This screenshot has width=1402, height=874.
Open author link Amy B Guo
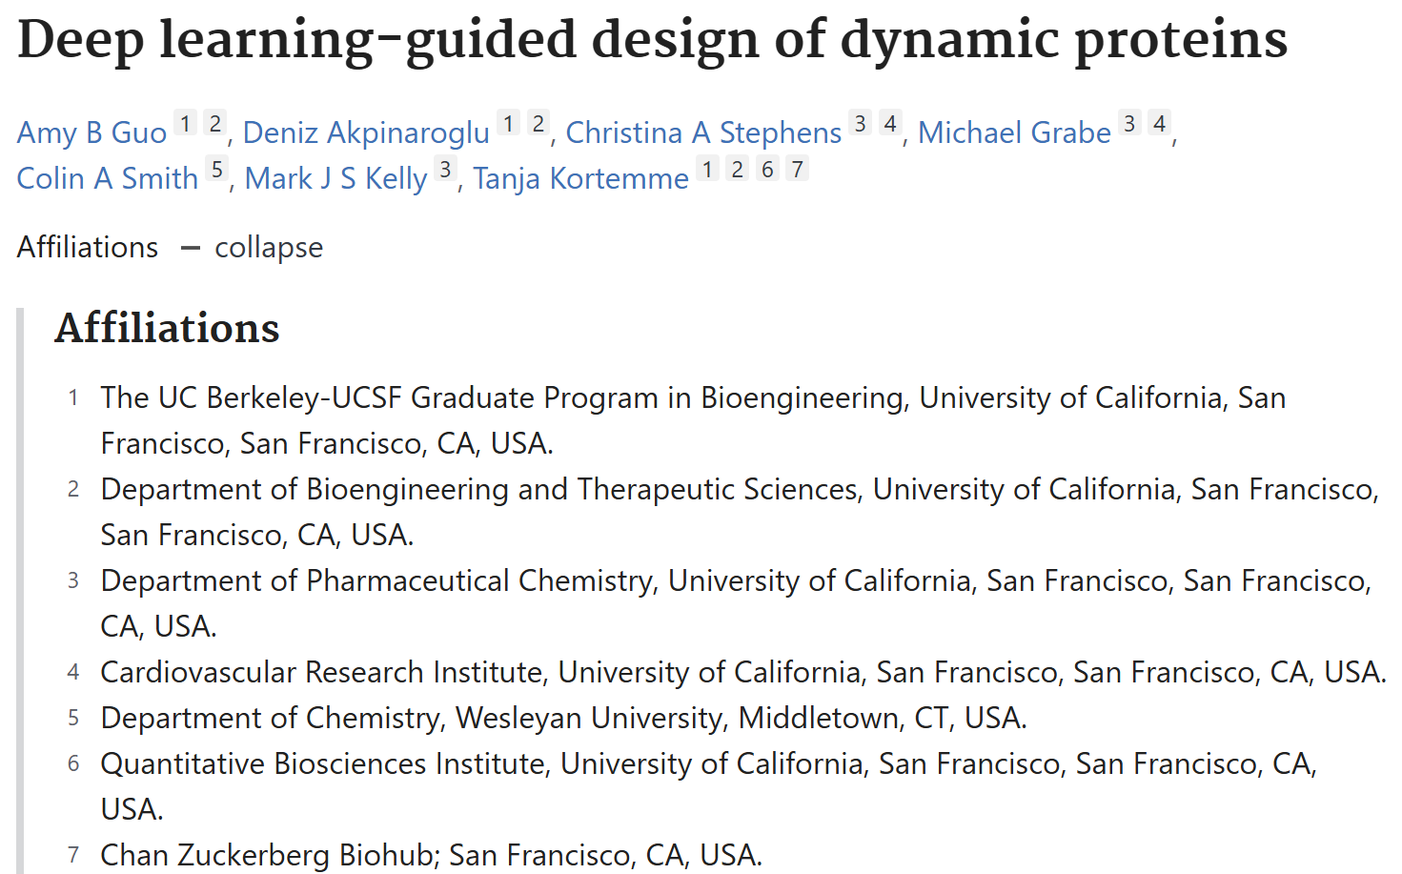(92, 132)
